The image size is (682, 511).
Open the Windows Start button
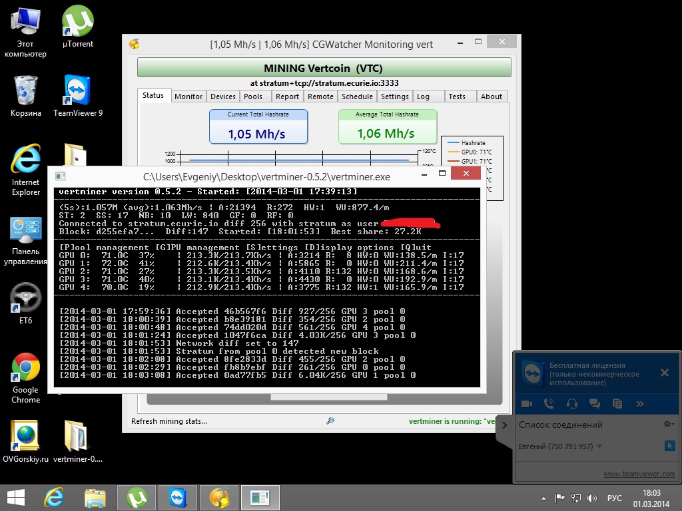point(16,498)
